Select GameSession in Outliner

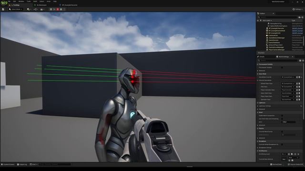pyautogui.click(x=274, y=40)
